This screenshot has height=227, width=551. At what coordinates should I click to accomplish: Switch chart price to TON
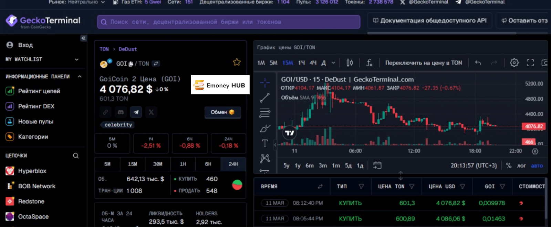click(424, 63)
